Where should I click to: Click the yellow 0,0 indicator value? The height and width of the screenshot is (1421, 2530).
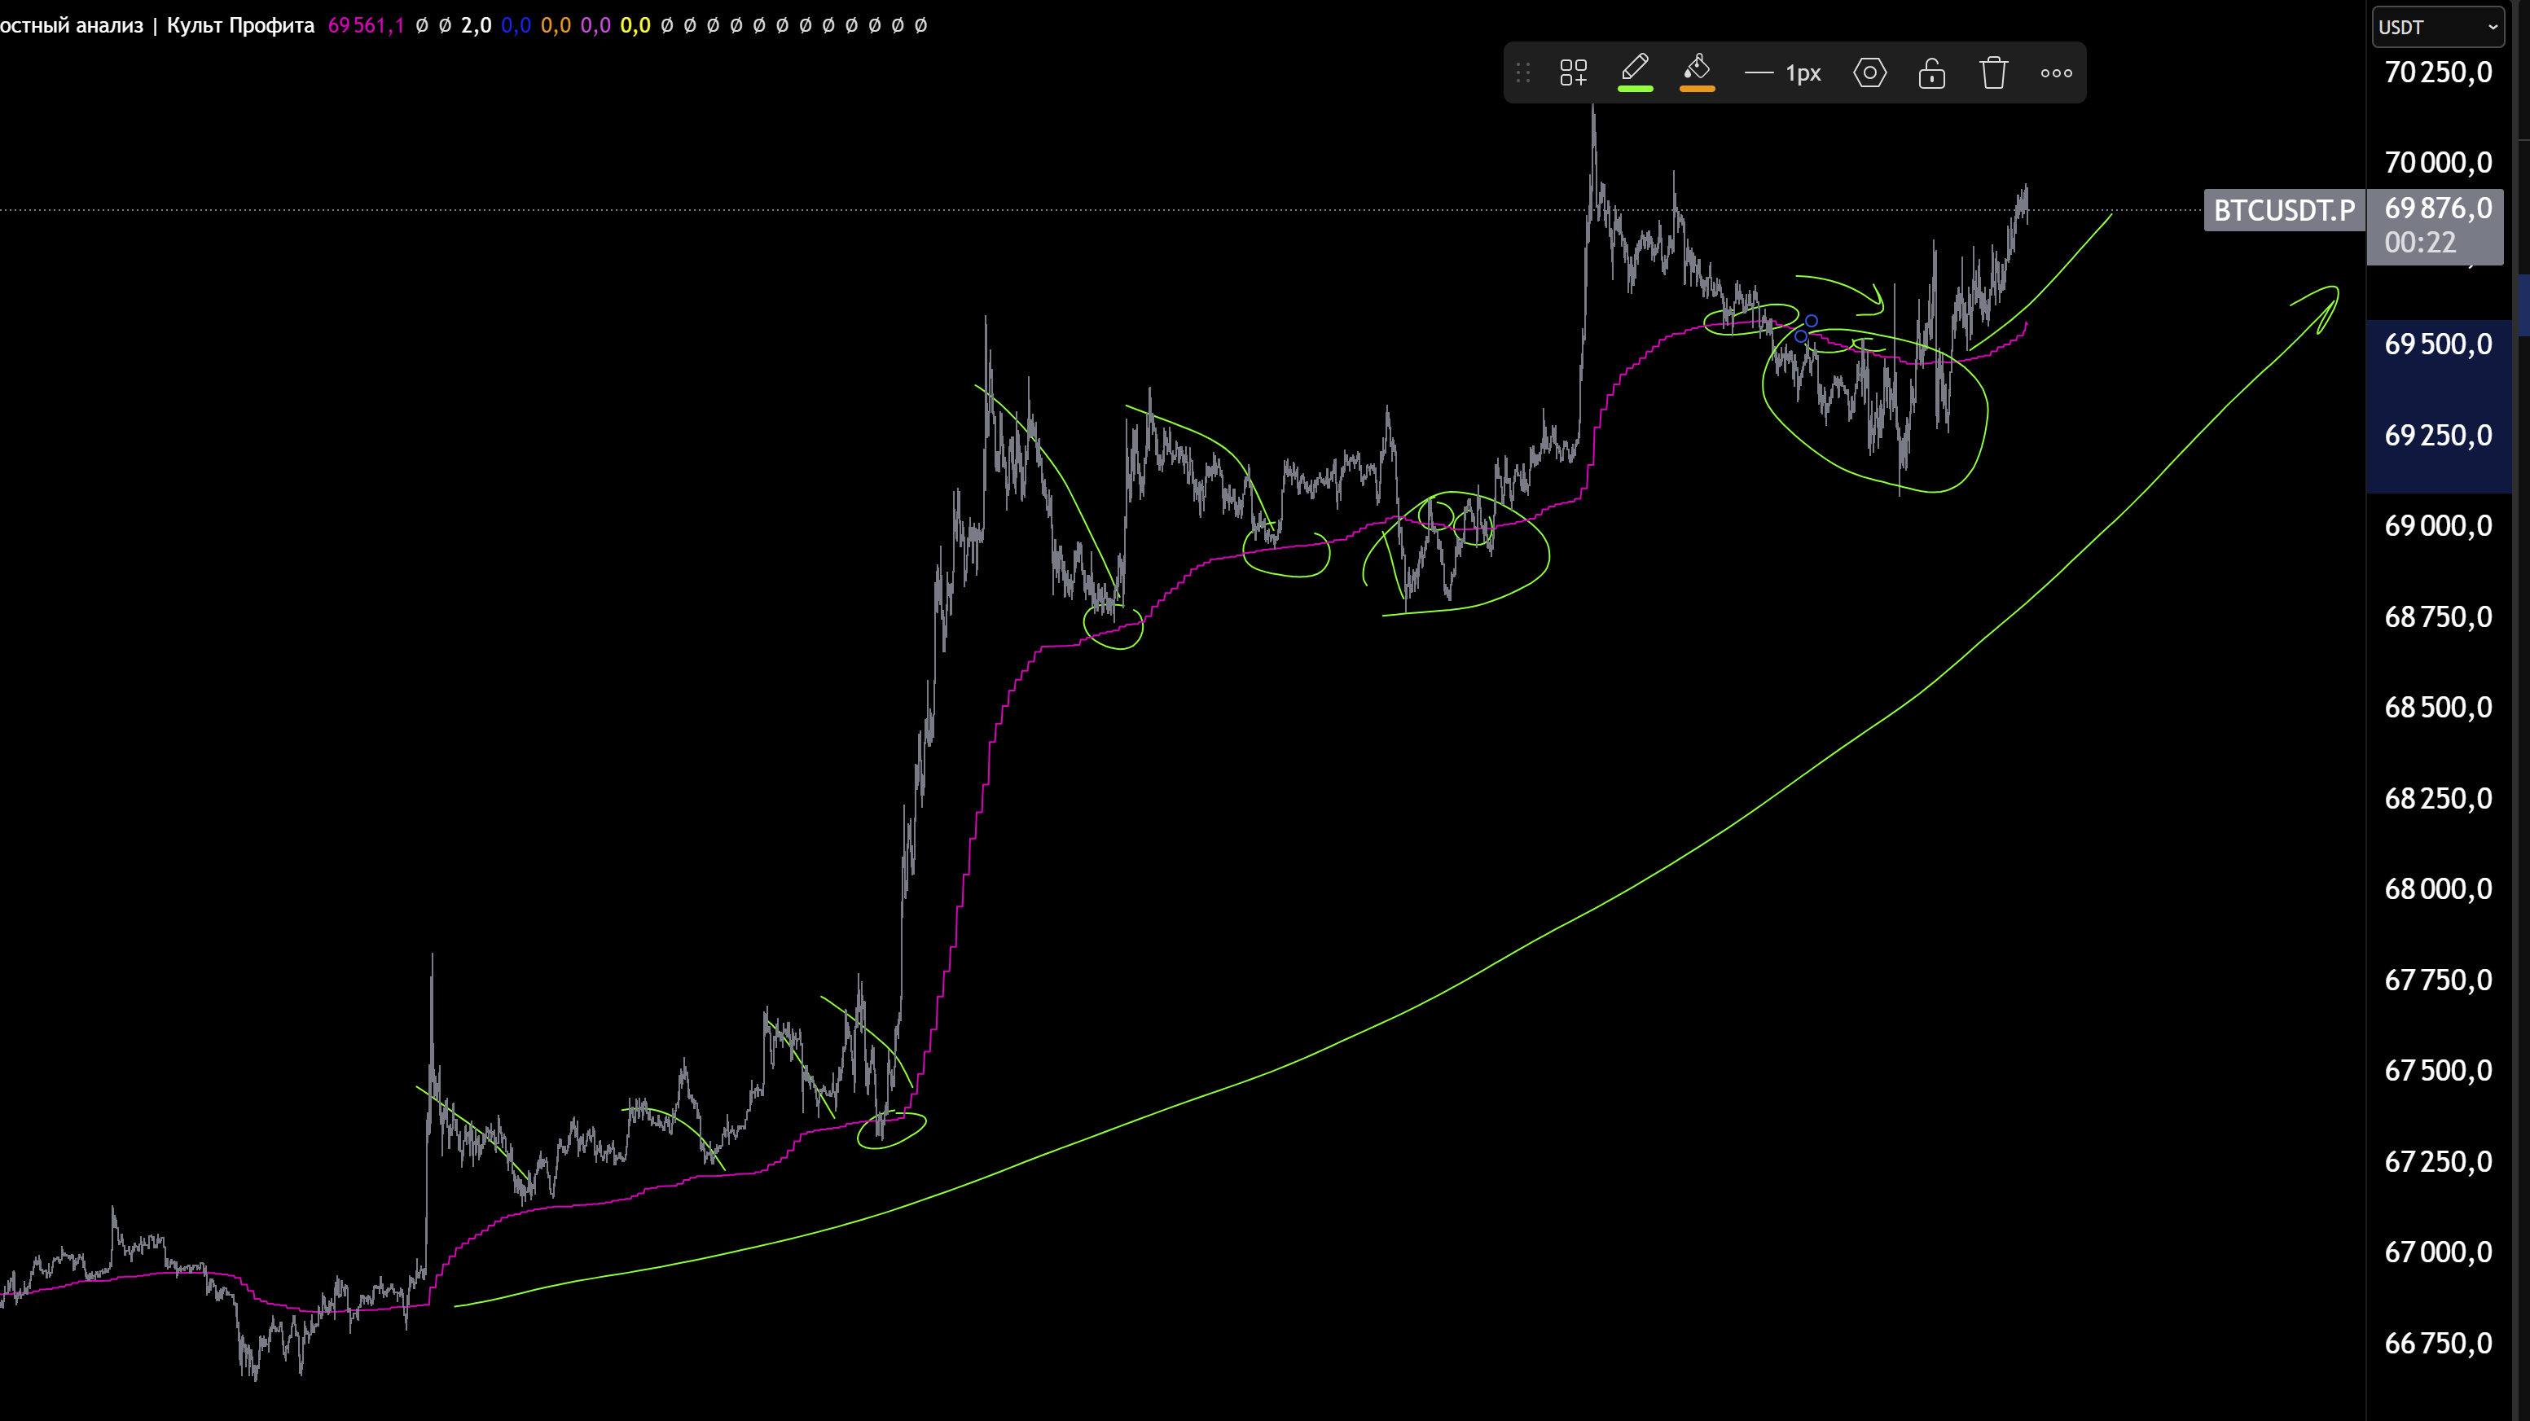pyautogui.click(x=635, y=25)
